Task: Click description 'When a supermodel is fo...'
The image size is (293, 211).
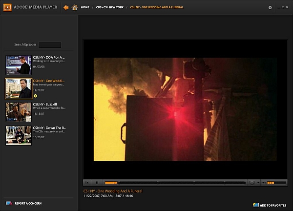Action: (x=49, y=108)
